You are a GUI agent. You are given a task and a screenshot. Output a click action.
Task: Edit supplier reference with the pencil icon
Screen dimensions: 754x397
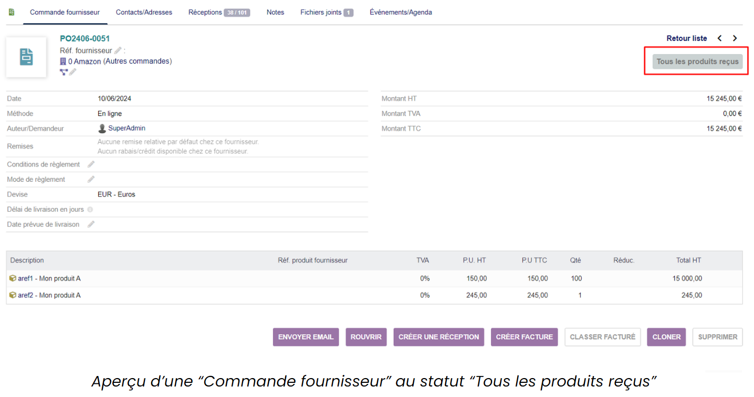[x=118, y=50]
